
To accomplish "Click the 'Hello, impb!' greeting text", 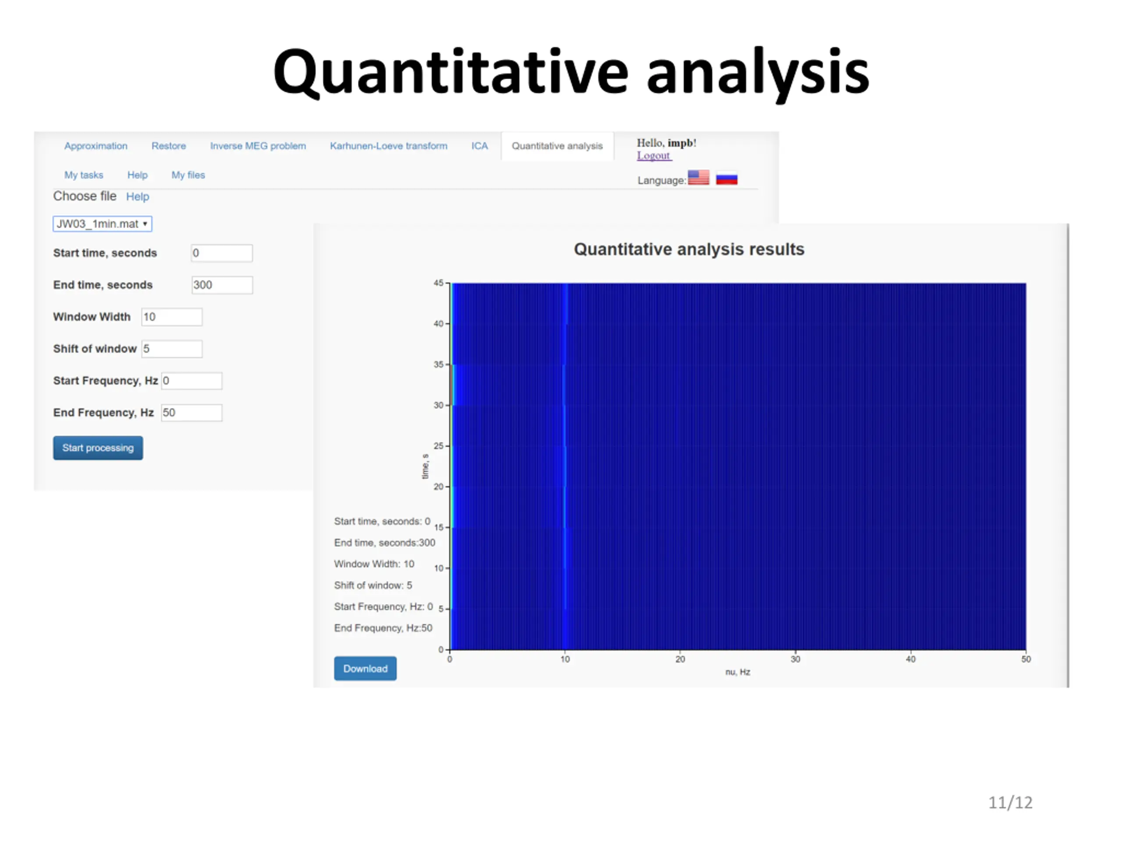I will [x=667, y=143].
